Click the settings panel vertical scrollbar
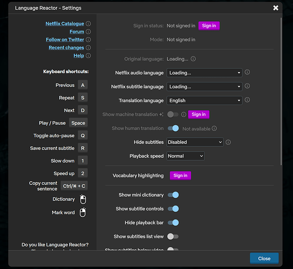Image resolution: width=293 pixels, height=269 pixels. coord(281,91)
